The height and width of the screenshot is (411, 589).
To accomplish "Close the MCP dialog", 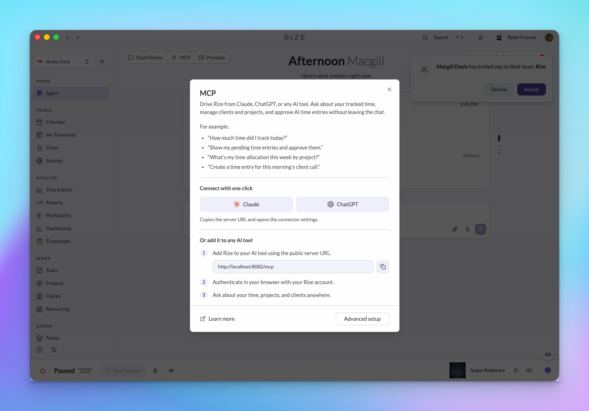I will (389, 89).
